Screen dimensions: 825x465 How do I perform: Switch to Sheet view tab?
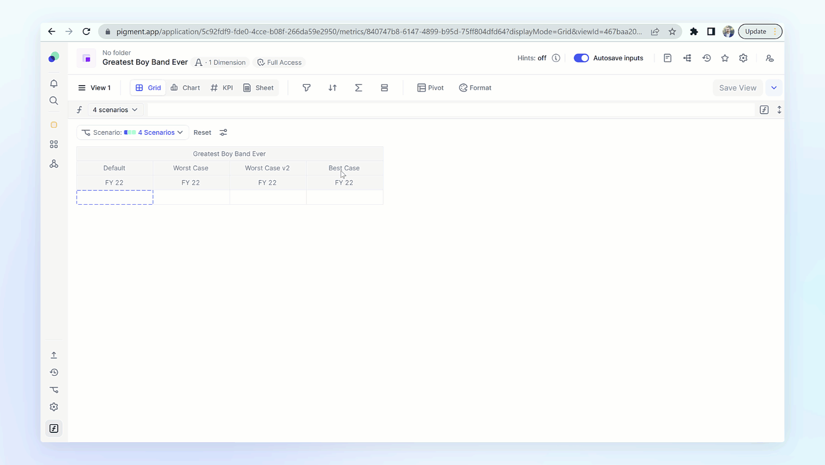click(258, 88)
